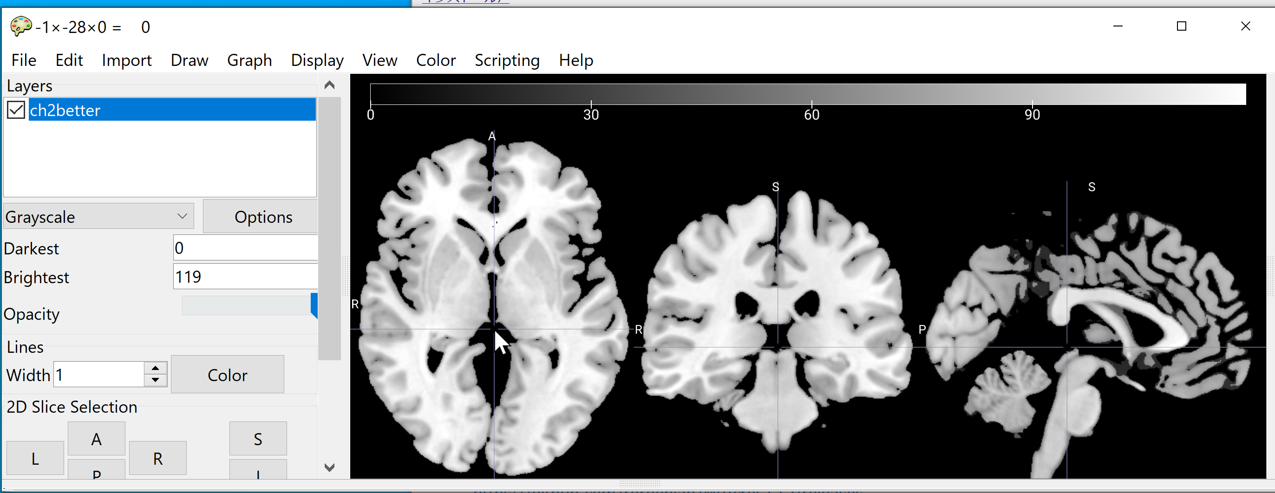1275x493 pixels.
Task: Toggle the ch2better layer checkbox
Action: tap(16, 110)
